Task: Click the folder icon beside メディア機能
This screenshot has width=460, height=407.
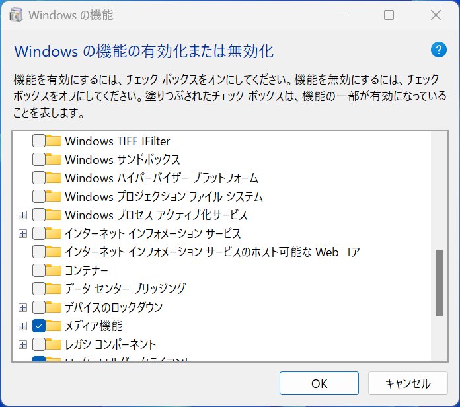Action: click(x=54, y=326)
